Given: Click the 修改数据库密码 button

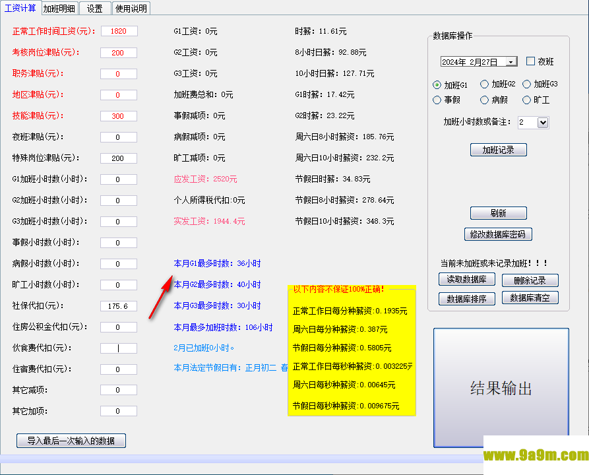Looking at the screenshot, I should point(498,234).
